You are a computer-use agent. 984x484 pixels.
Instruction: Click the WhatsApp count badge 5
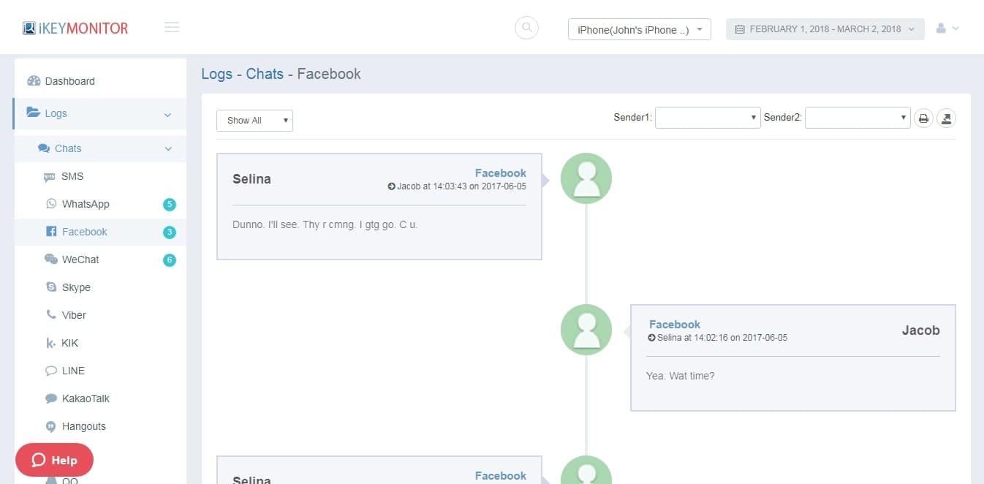point(170,205)
